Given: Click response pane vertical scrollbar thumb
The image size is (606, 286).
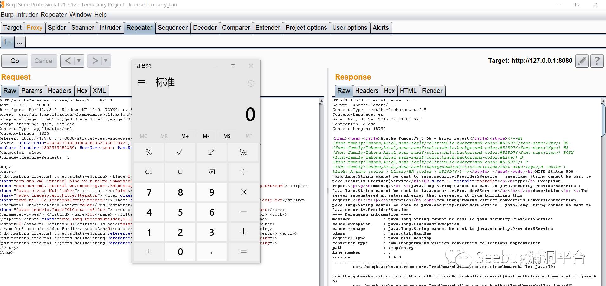Looking at the screenshot, I should [x=603, y=120].
